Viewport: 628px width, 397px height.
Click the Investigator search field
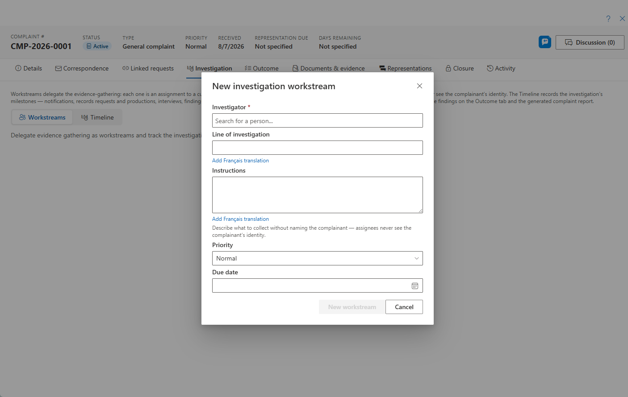[x=317, y=120]
